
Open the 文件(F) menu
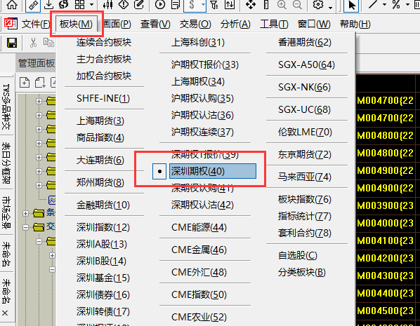tap(36, 24)
